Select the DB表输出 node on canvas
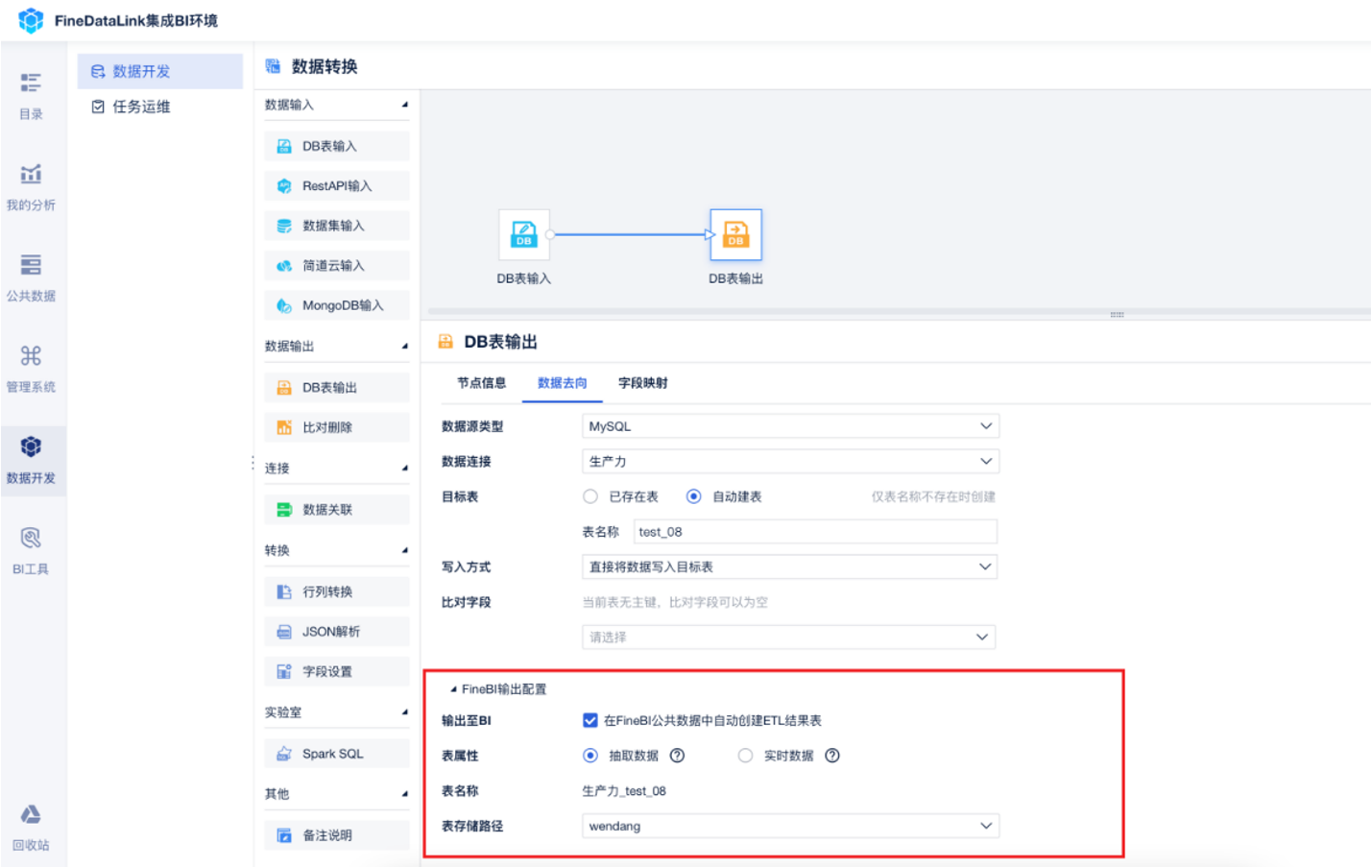This screenshot has height=867, width=1371. click(x=735, y=234)
